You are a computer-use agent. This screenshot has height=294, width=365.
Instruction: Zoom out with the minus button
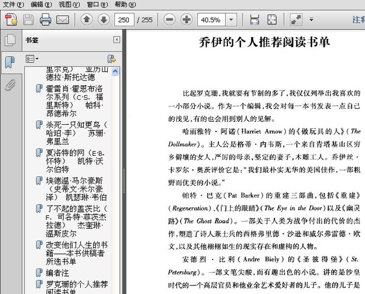pyautogui.click(x=170, y=19)
